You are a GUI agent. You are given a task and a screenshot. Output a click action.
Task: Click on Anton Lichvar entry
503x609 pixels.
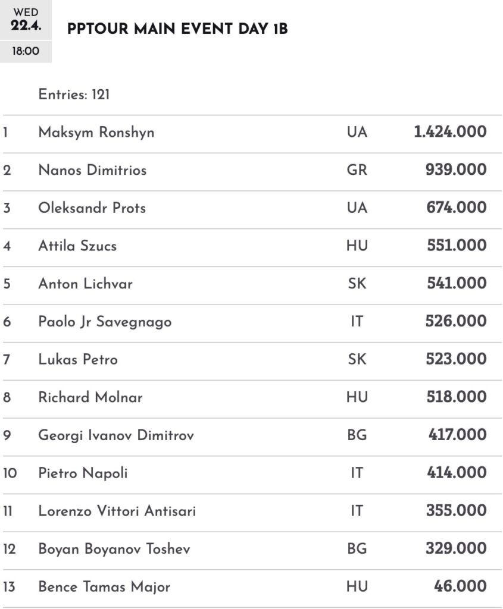click(85, 284)
